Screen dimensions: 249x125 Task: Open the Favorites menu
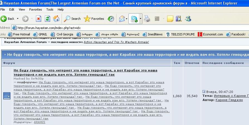(x=36, y=9)
